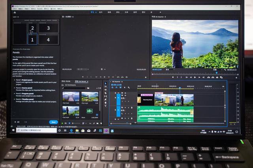
Task: Open sort icons dropdown in Project panel
Action: [84, 123]
